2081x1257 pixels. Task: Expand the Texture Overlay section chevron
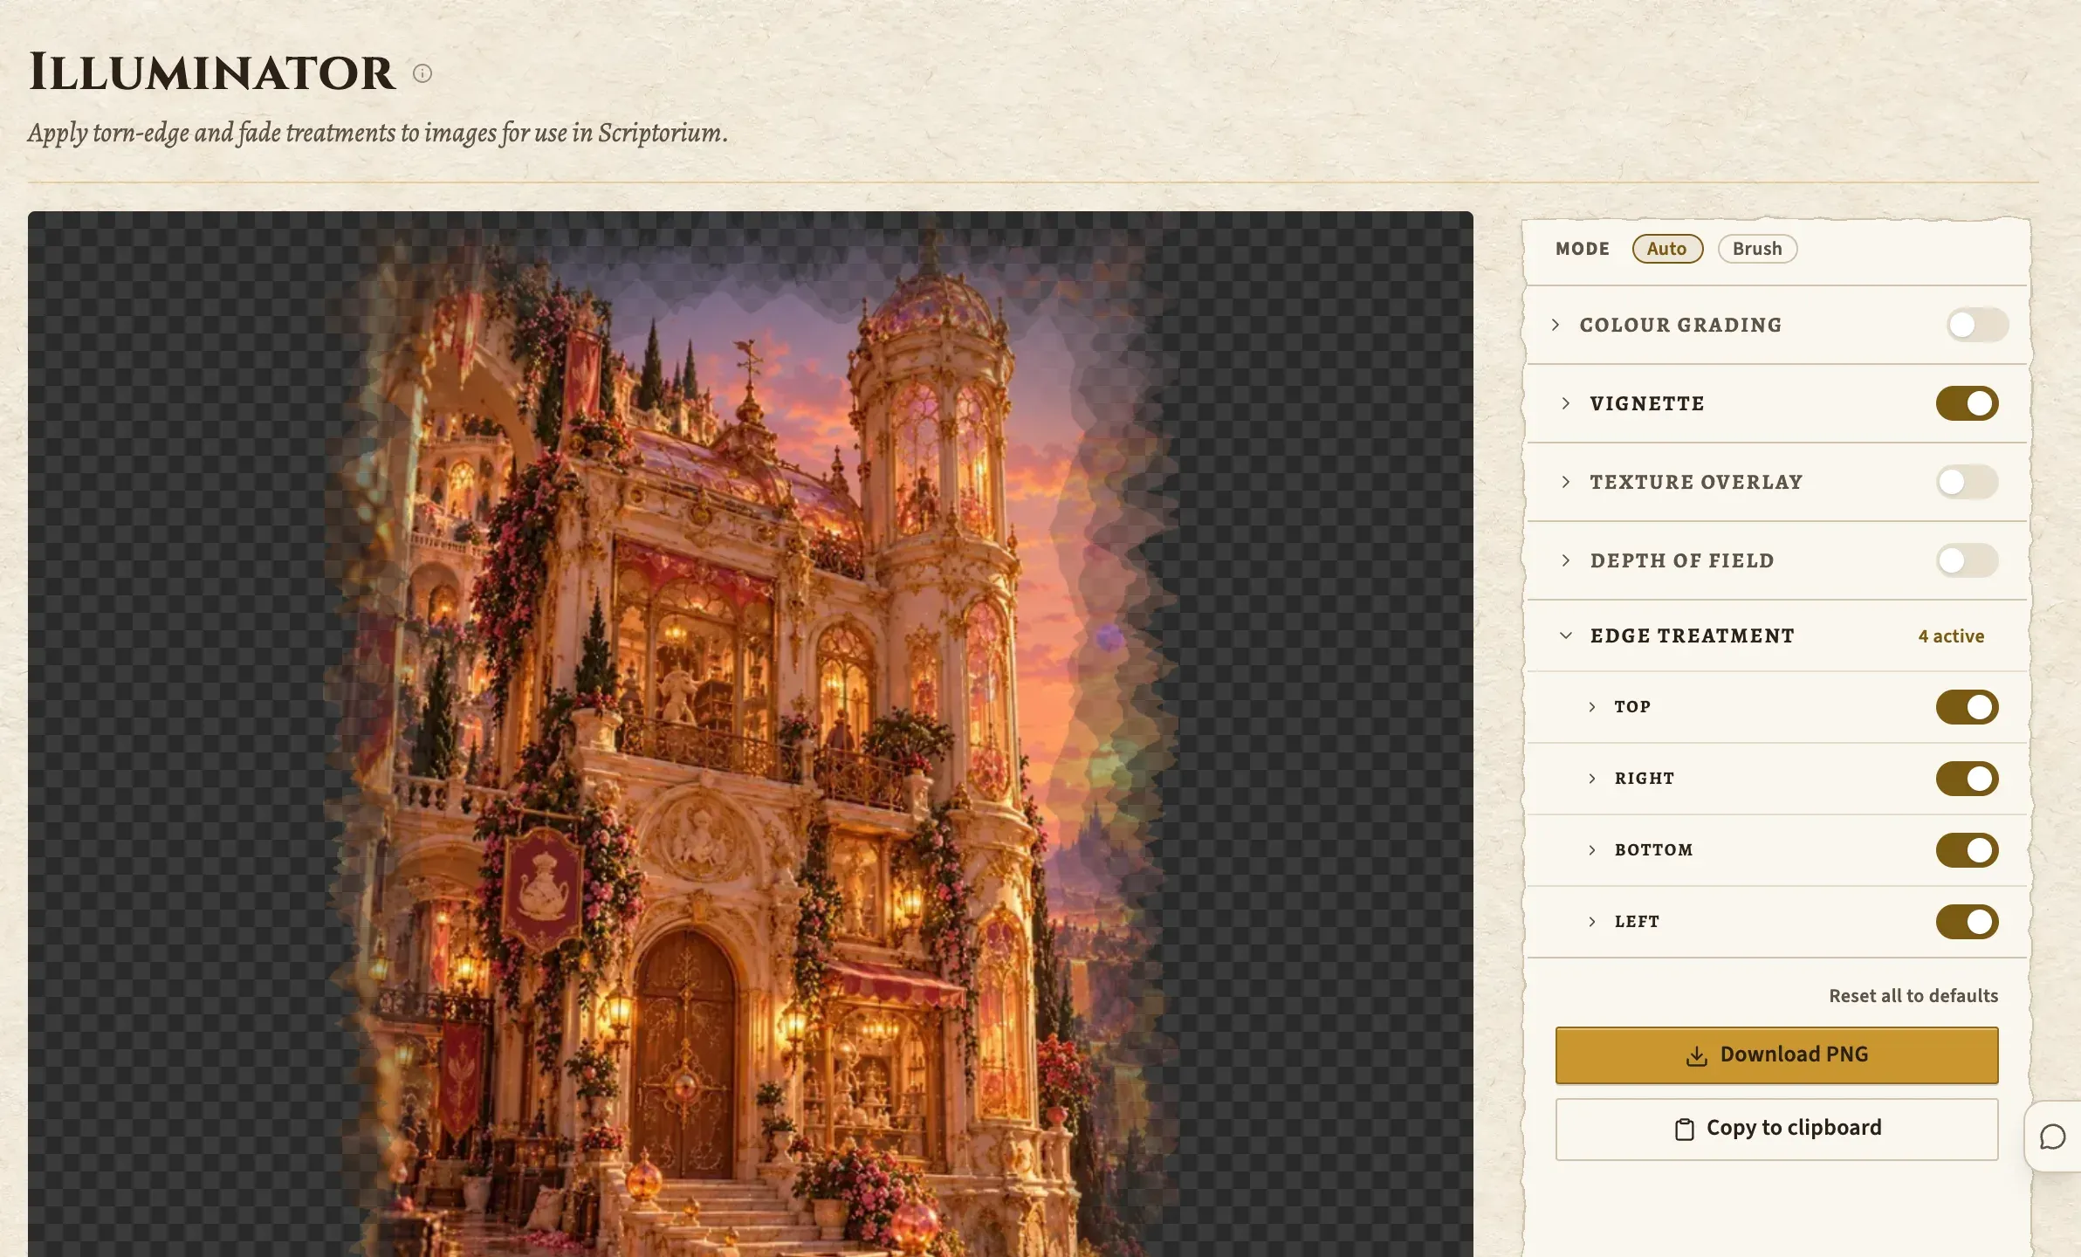(x=1566, y=482)
